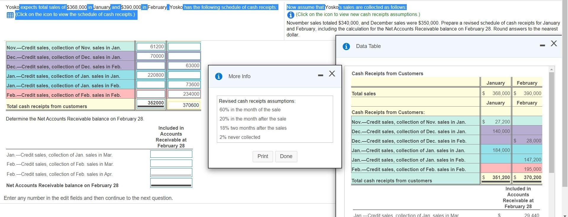Click '20% in the month after the sale' text

point(253,119)
